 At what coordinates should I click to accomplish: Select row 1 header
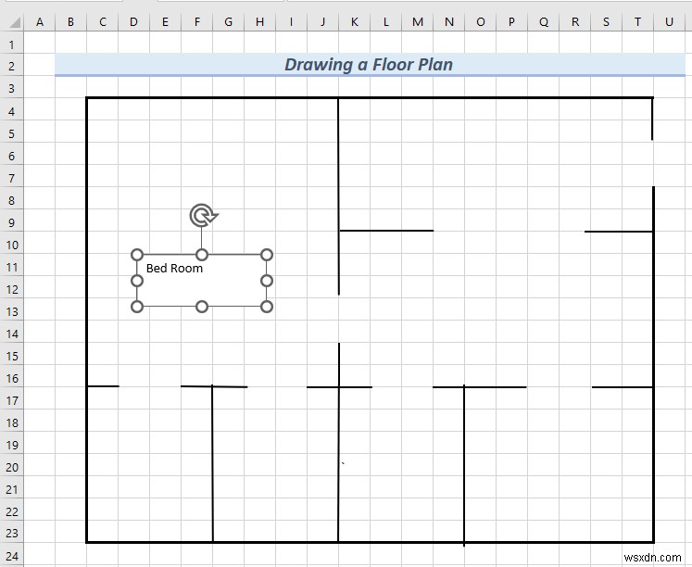(11, 44)
